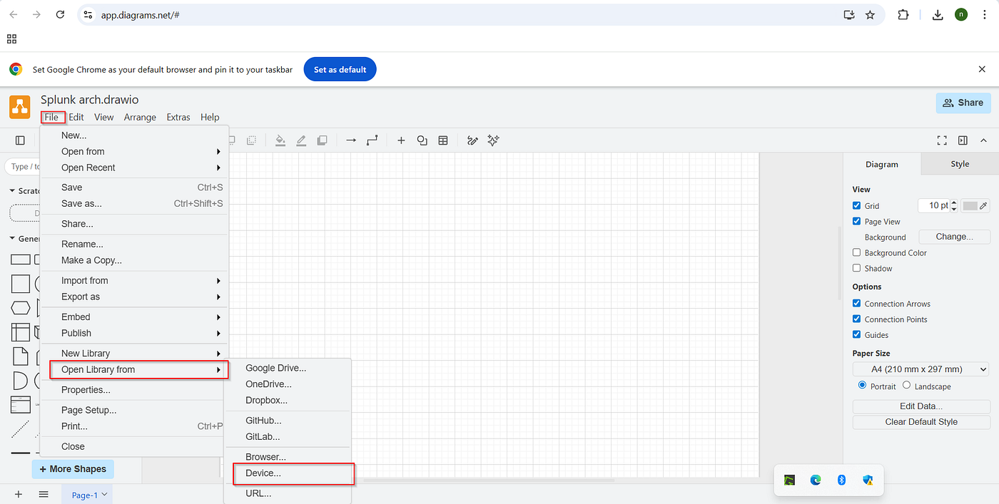Image resolution: width=999 pixels, height=504 pixels.
Task: Expand the Embed submenu
Action: pyautogui.click(x=134, y=317)
